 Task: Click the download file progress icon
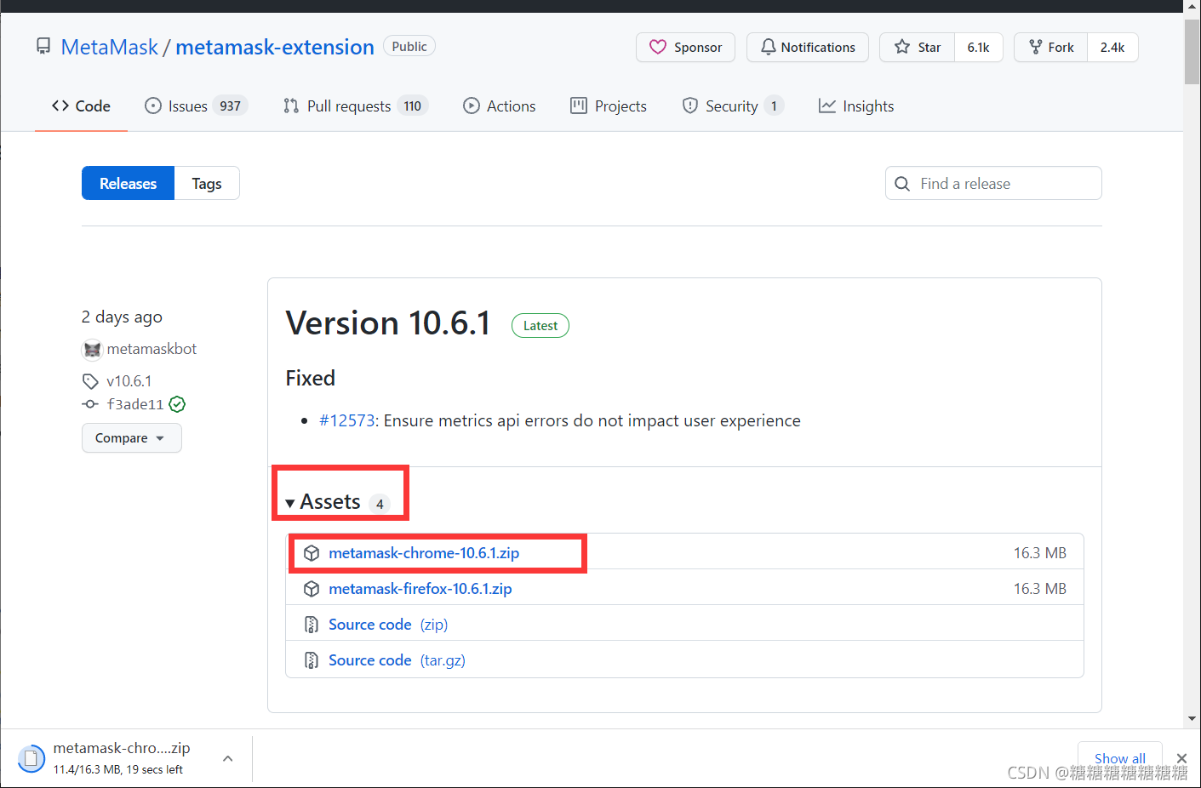[x=31, y=758]
